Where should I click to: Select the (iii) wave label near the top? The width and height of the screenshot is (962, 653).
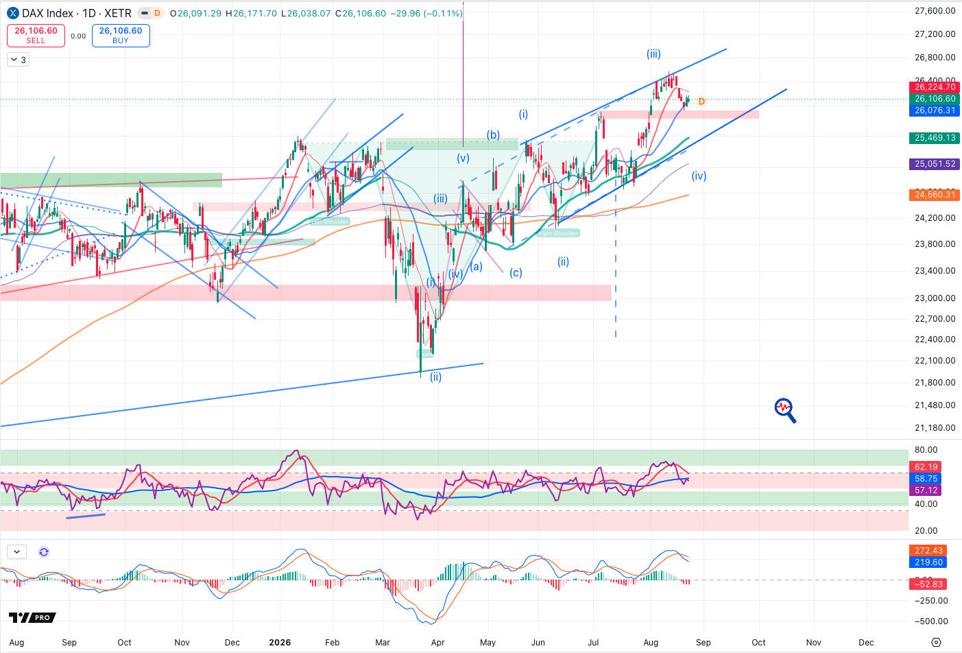pos(653,54)
